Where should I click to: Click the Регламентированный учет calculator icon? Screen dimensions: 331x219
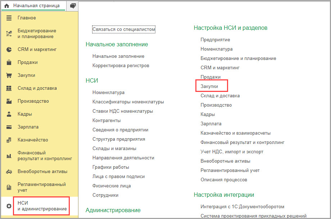tap(9, 187)
